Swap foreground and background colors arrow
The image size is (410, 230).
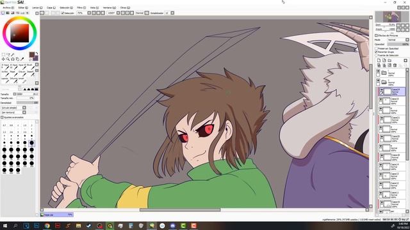[x=37, y=53]
